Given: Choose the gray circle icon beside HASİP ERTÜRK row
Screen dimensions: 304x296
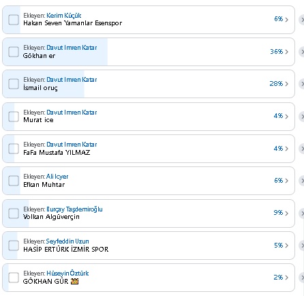Looking at the screenshot, I should (x=301, y=246).
